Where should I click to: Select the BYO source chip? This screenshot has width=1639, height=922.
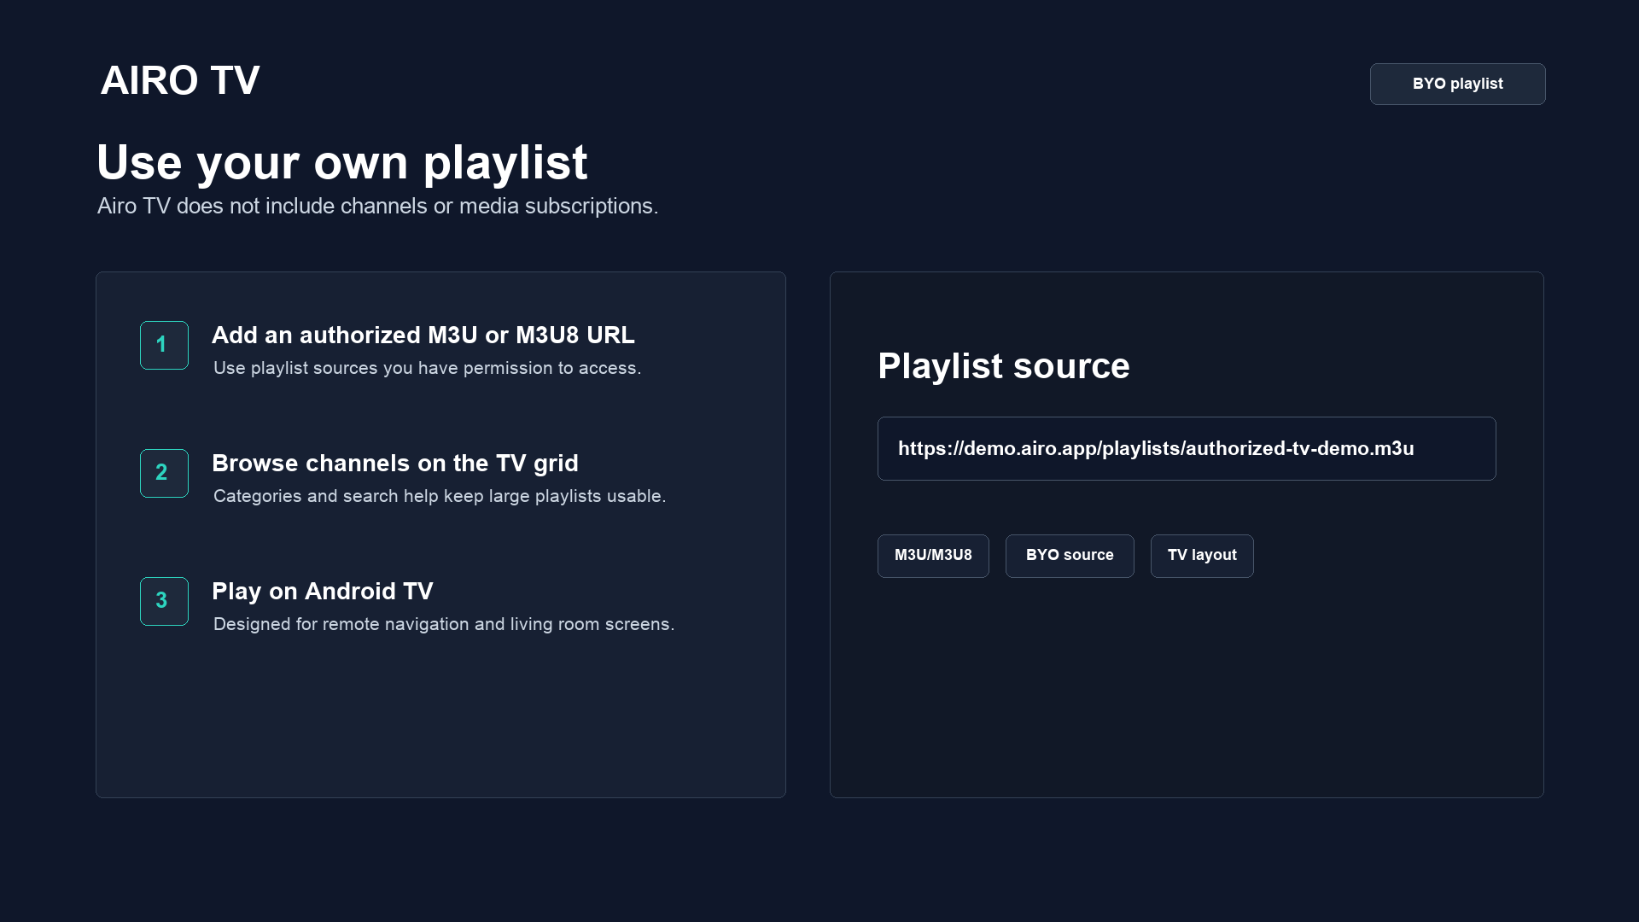[1070, 556]
